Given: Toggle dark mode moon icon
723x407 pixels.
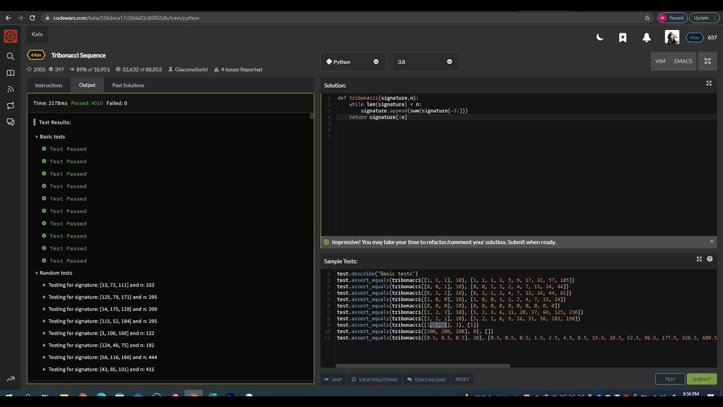Looking at the screenshot, I should [x=600, y=37].
